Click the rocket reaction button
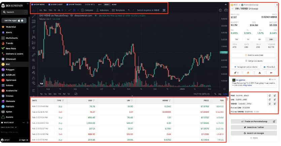The image size is (281, 146). (x=236, y=73)
